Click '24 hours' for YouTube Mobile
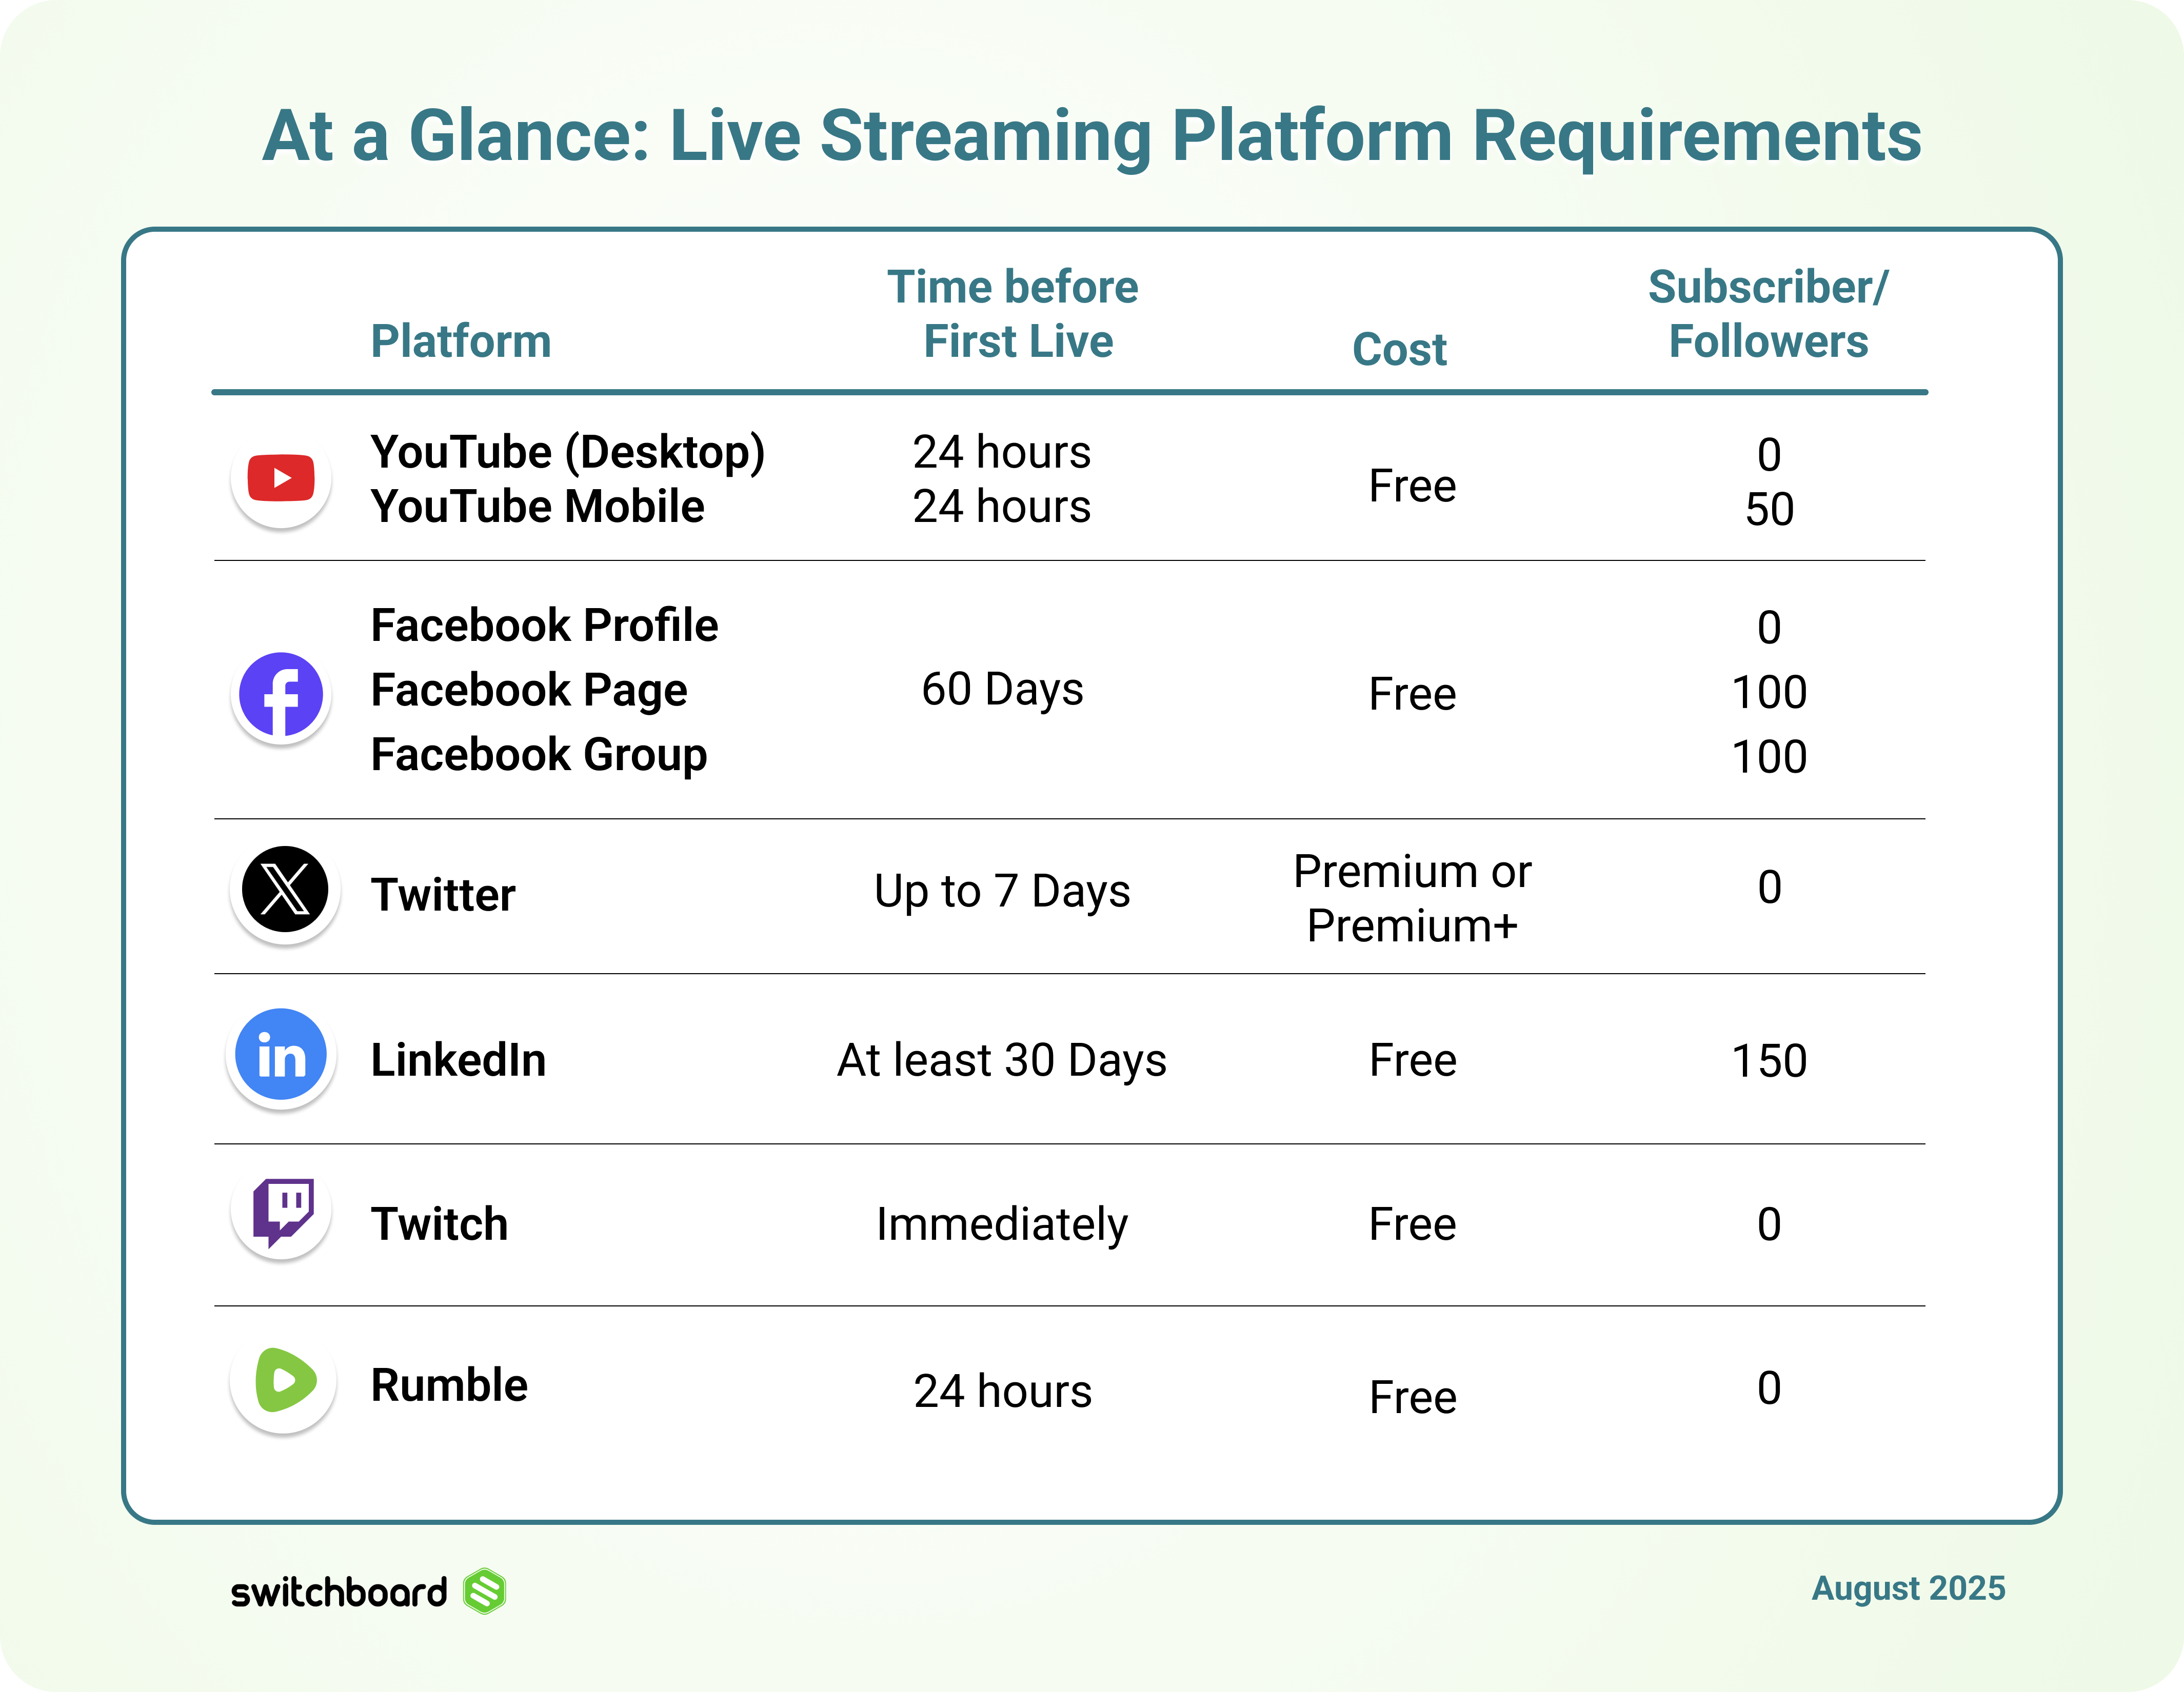Image resolution: width=2184 pixels, height=1692 pixels. [x=1002, y=507]
